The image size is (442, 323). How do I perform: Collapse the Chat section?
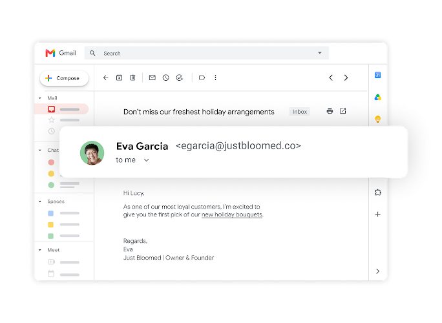point(40,151)
